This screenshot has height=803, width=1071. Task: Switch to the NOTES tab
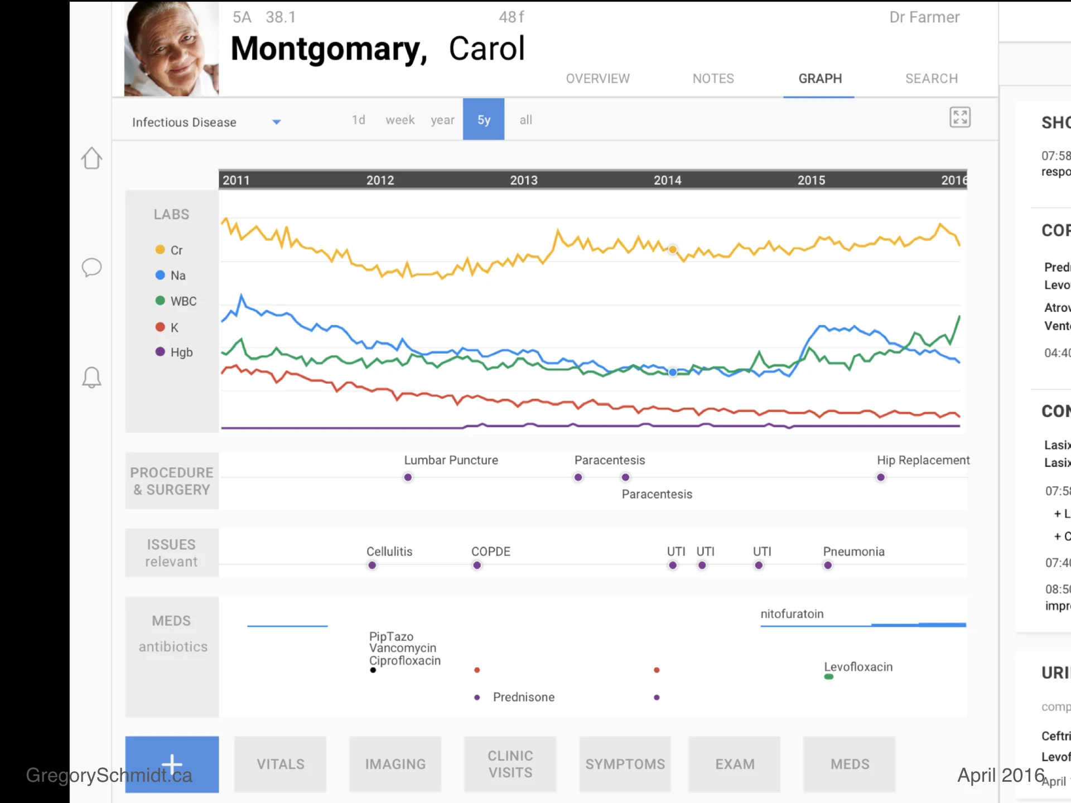tap(713, 79)
